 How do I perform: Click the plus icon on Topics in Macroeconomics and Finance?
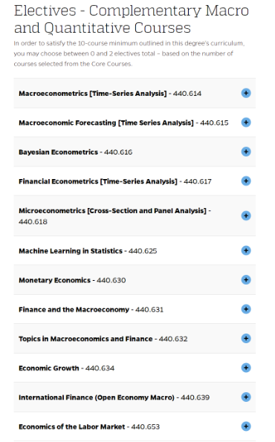click(x=246, y=338)
